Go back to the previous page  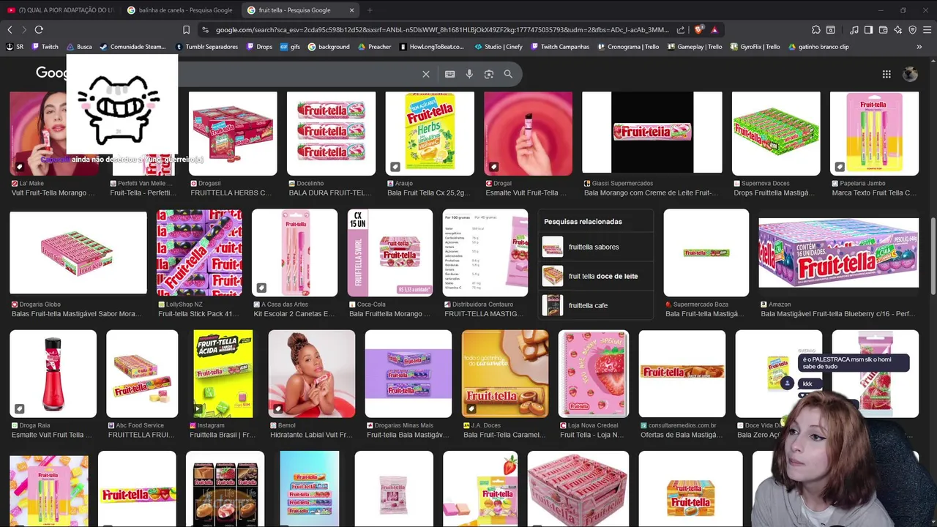10,30
